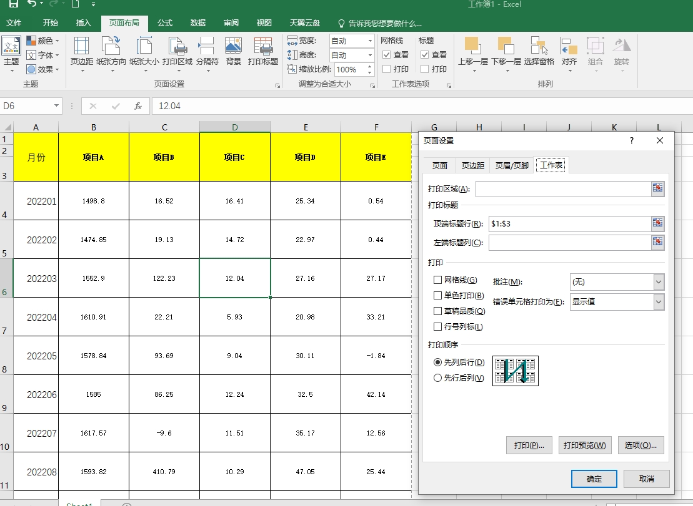
Task: Click range selector icon for 顶端标题行
Action: point(657,223)
